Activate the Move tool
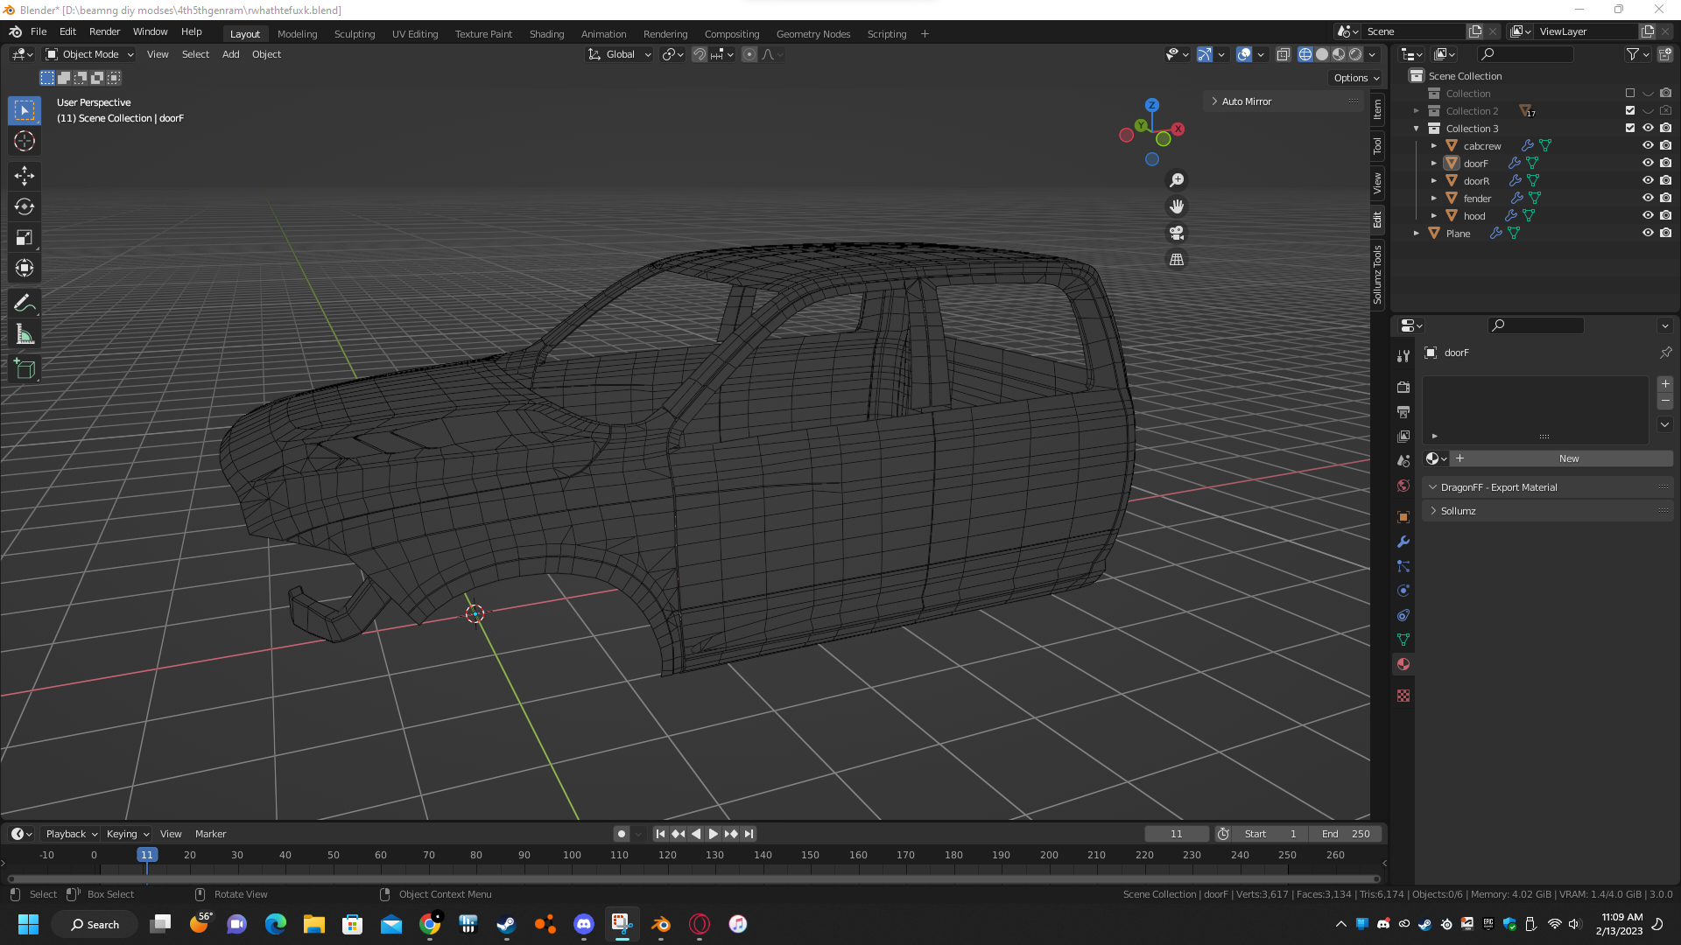 (x=25, y=176)
